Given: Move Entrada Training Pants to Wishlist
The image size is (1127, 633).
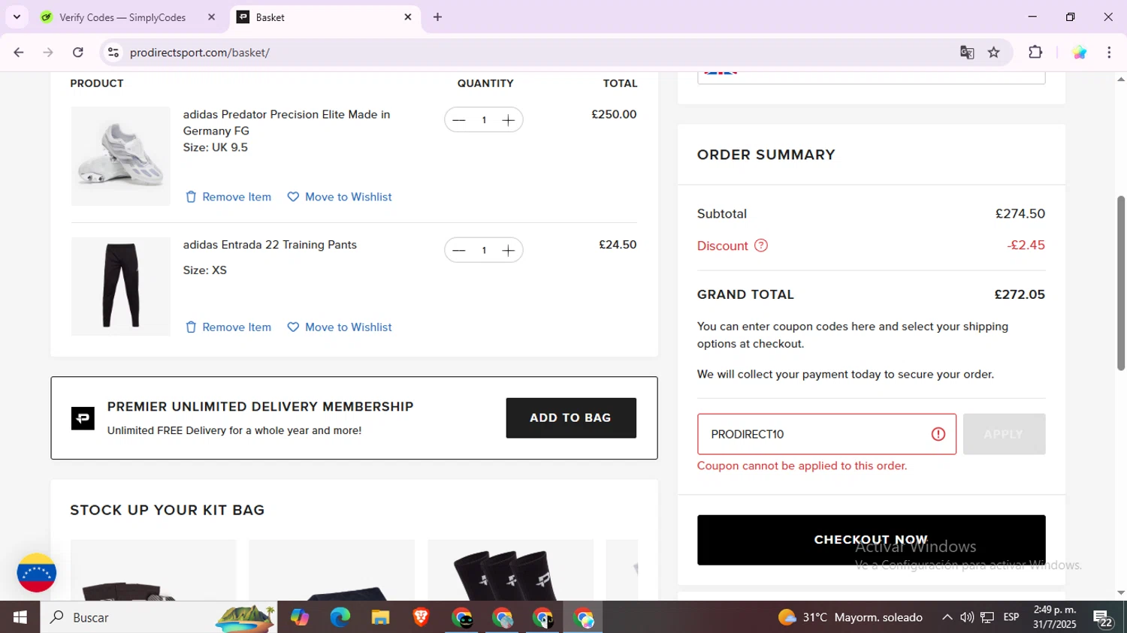Looking at the screenshot, I should point(340,327).
